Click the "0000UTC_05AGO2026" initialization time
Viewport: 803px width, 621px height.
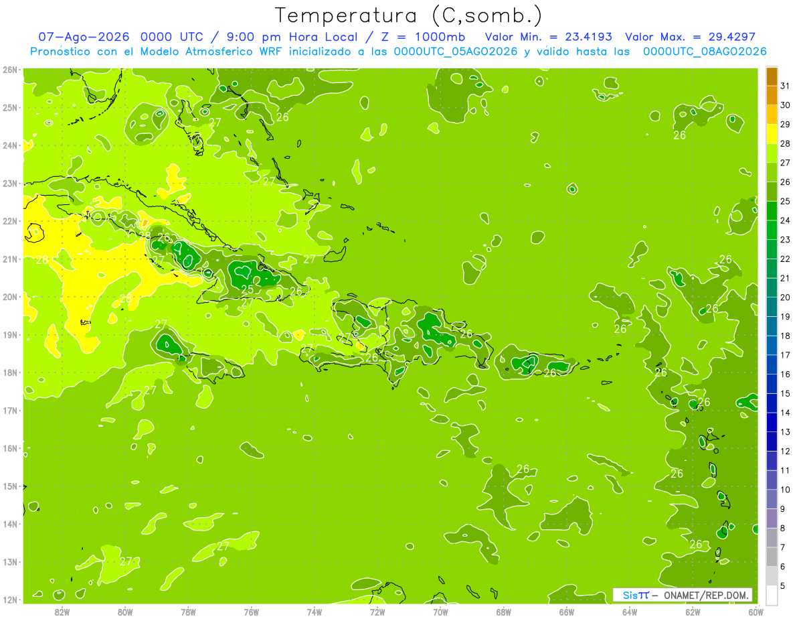click(x=455, y=52)
